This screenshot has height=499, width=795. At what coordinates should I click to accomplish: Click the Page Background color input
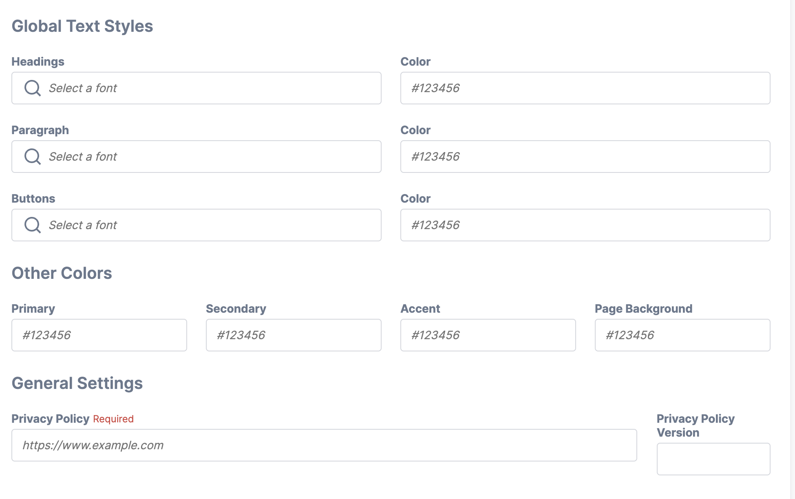point(682,335)
